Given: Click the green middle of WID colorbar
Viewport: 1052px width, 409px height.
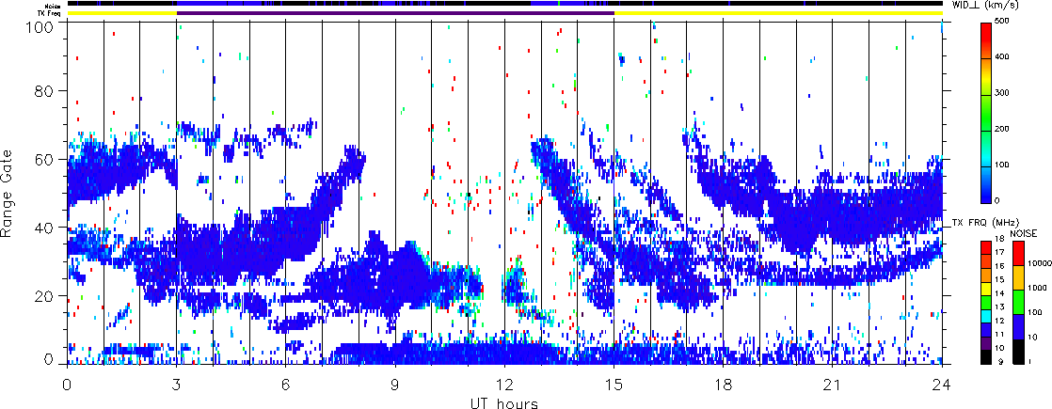Looking at the screenshot, I should coord(986,118).
